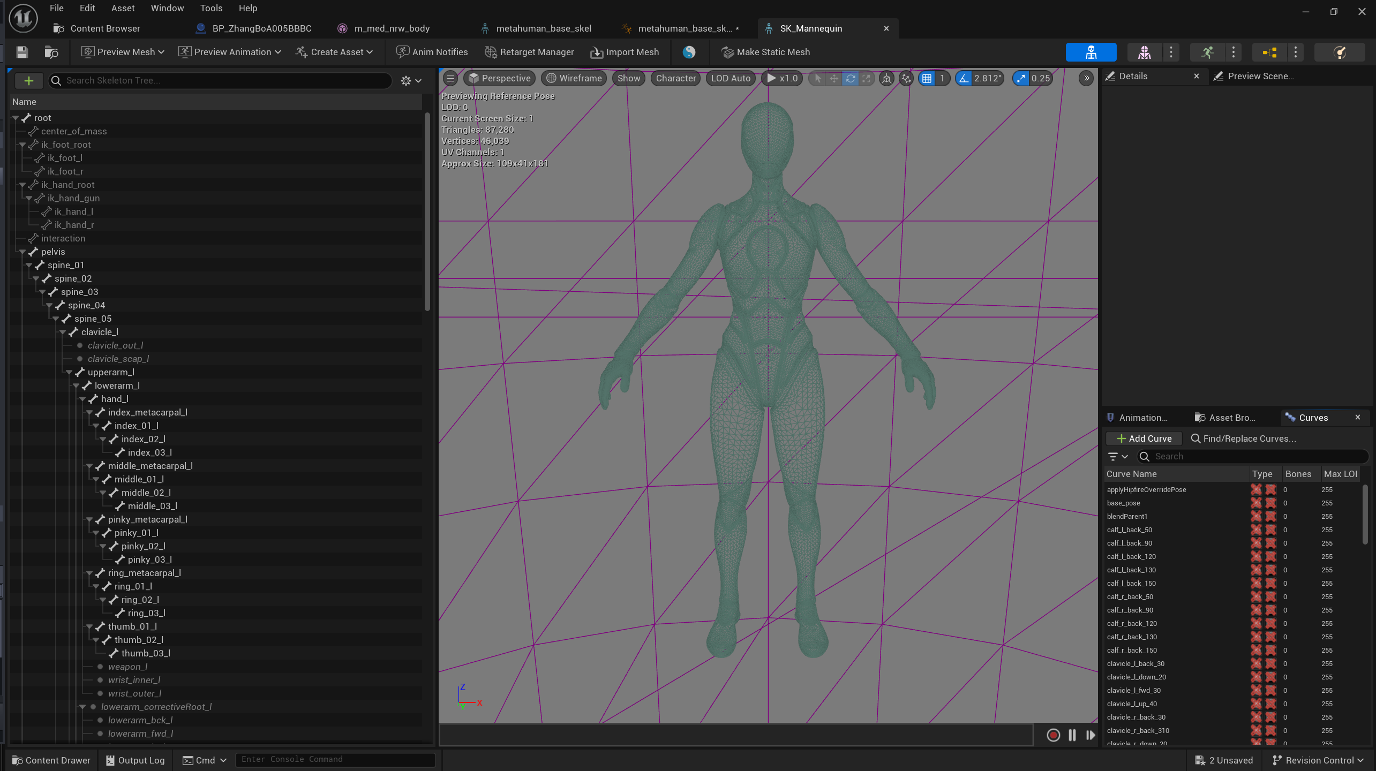Open the Preview Mesh dropdown
The height and width of the screenshot is (771, 1376).
pos(123,52)
